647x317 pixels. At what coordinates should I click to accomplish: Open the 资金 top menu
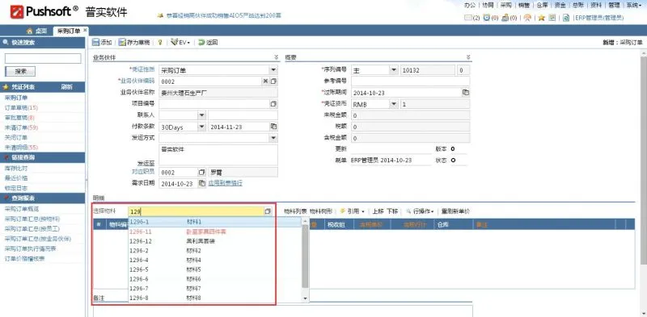point(560,6)
